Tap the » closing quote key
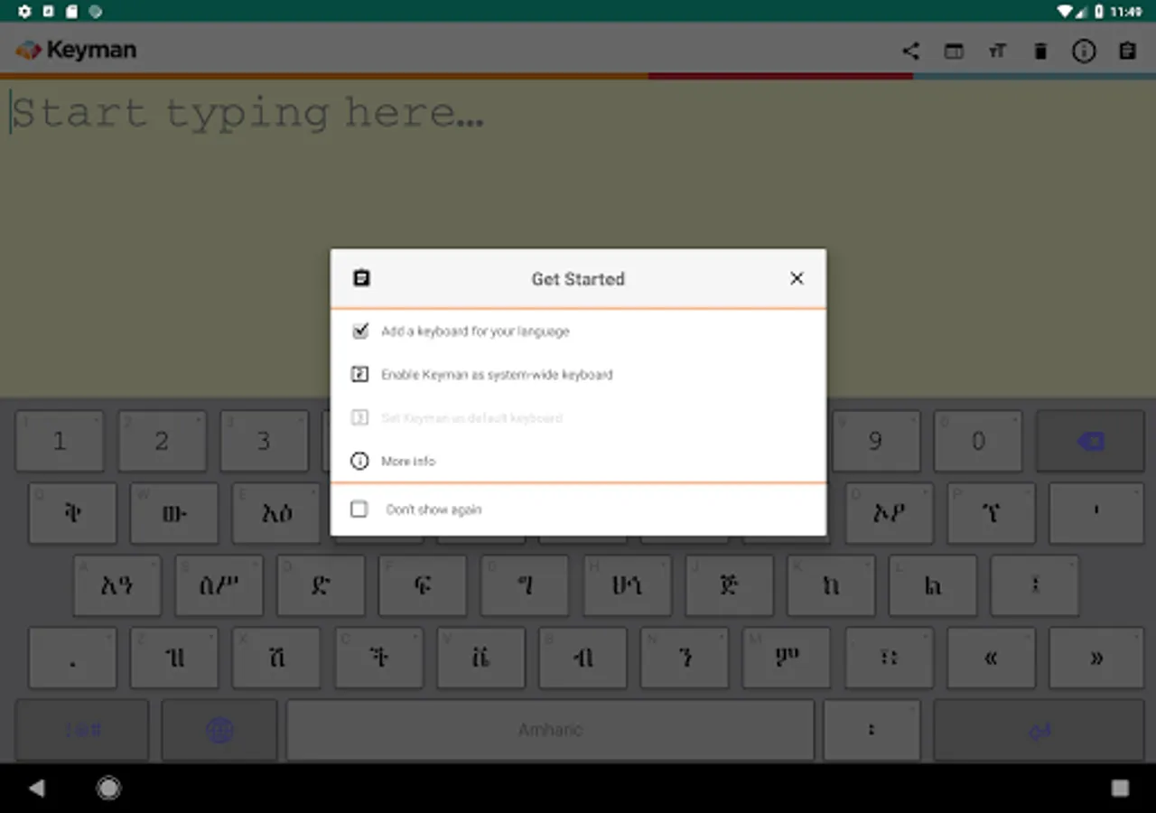 1096,658
